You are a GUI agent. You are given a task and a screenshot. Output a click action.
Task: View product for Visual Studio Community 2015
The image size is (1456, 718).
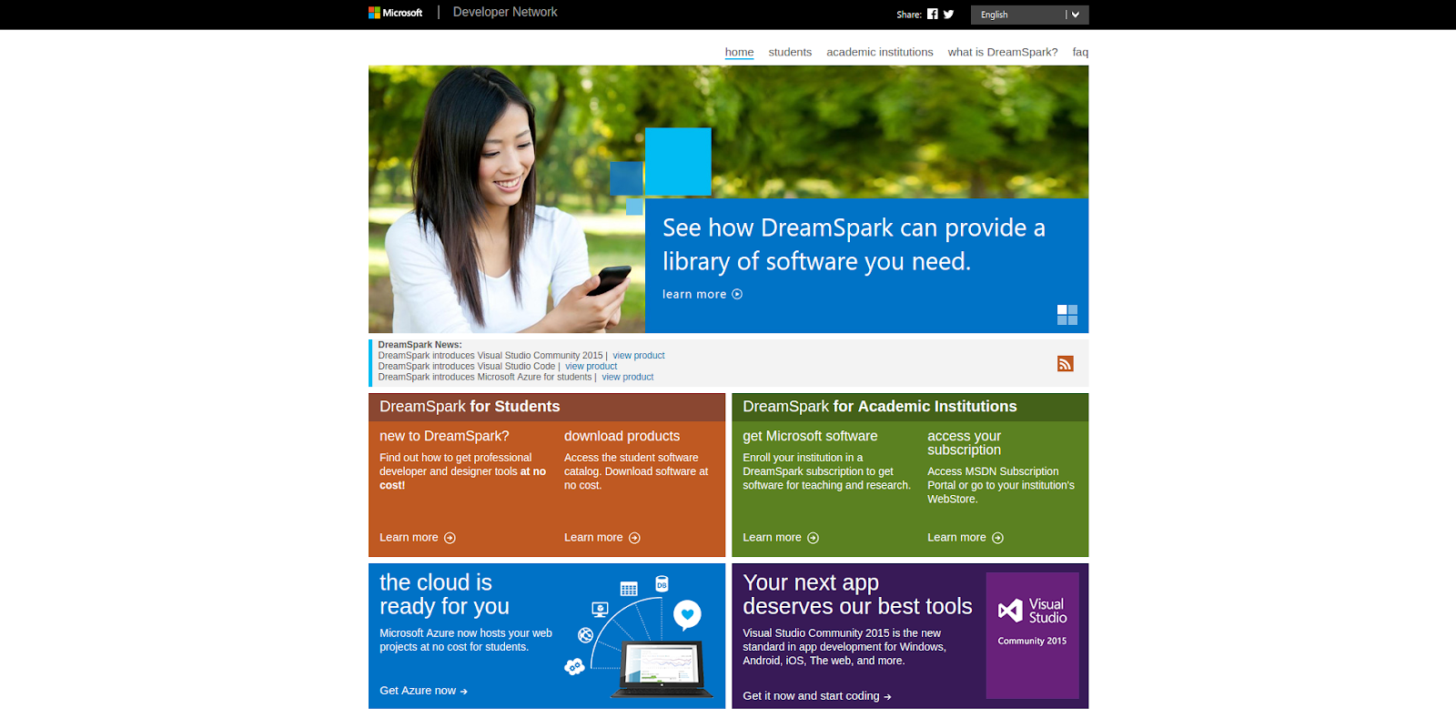tap(639, 356)
